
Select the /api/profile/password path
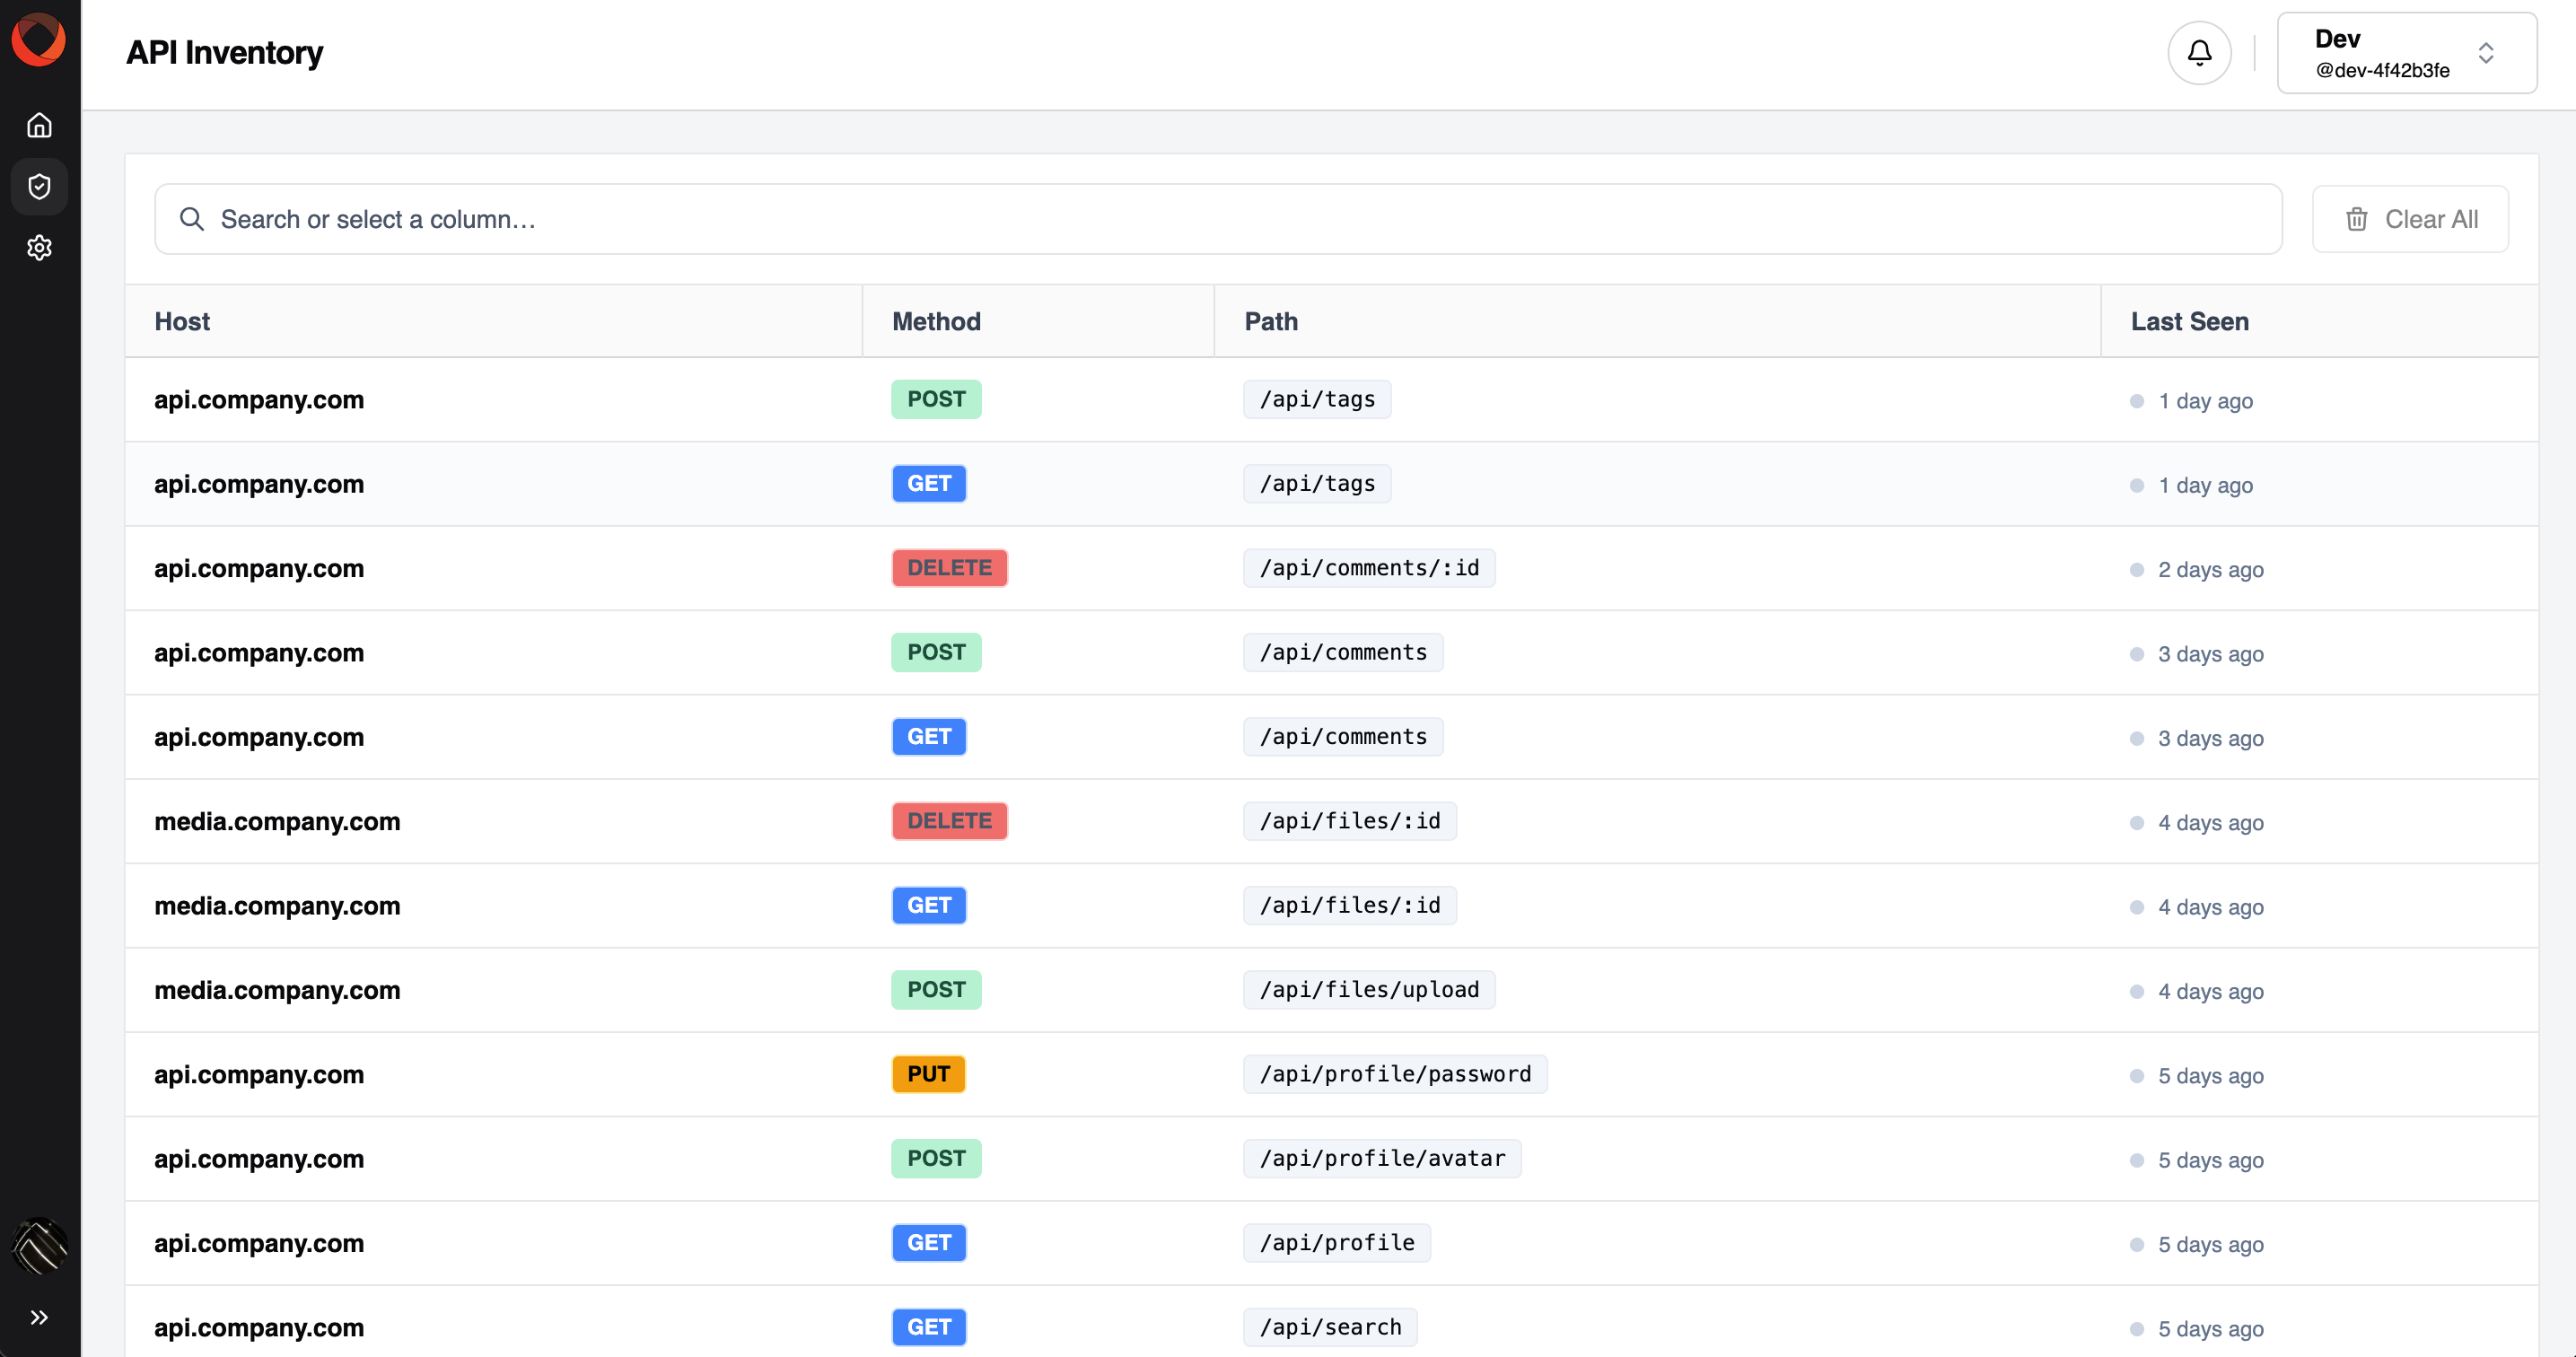coord(1395,1073)
